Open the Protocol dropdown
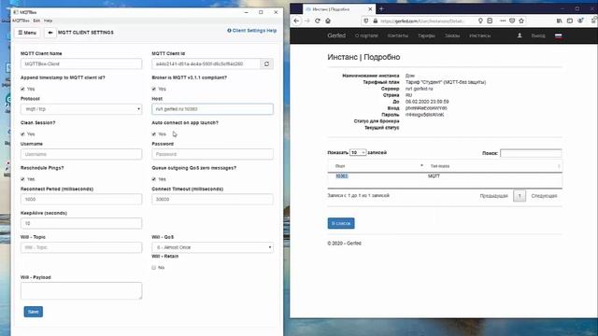The height and width of the screenshot is (336, 598). (x=81, y=109)
